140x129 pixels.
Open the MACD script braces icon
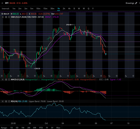(9, 79)
